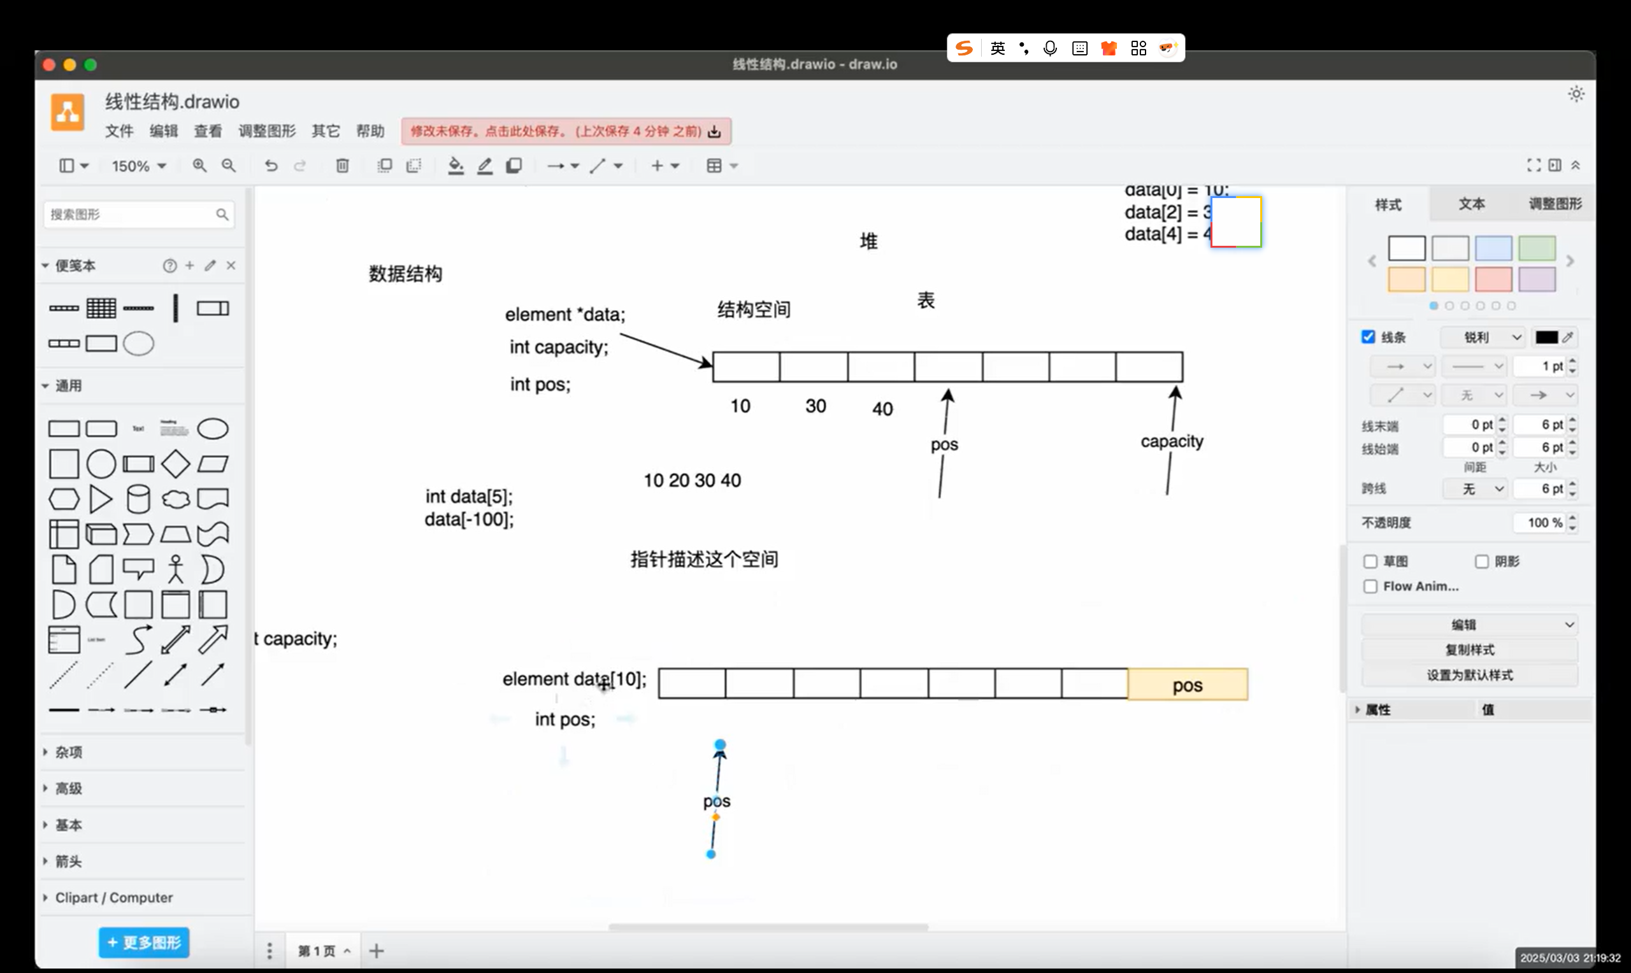Pick the red style color swatch

(1493, 280)
